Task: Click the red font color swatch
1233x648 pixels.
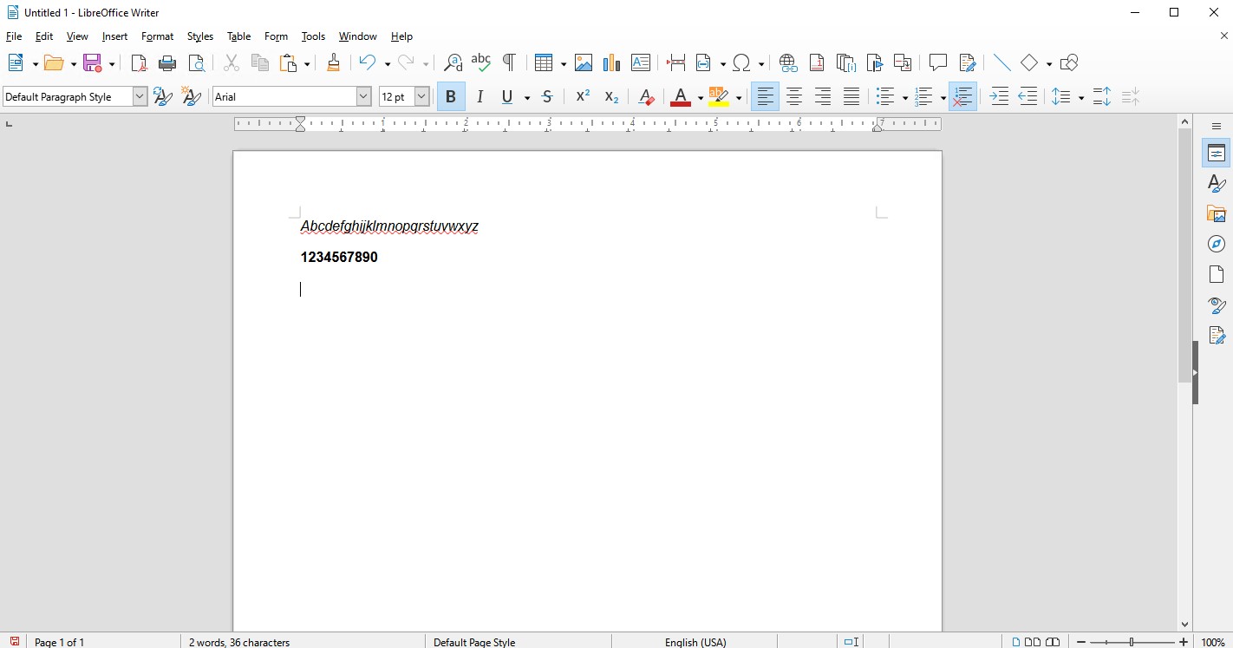Action: [681, 96]
